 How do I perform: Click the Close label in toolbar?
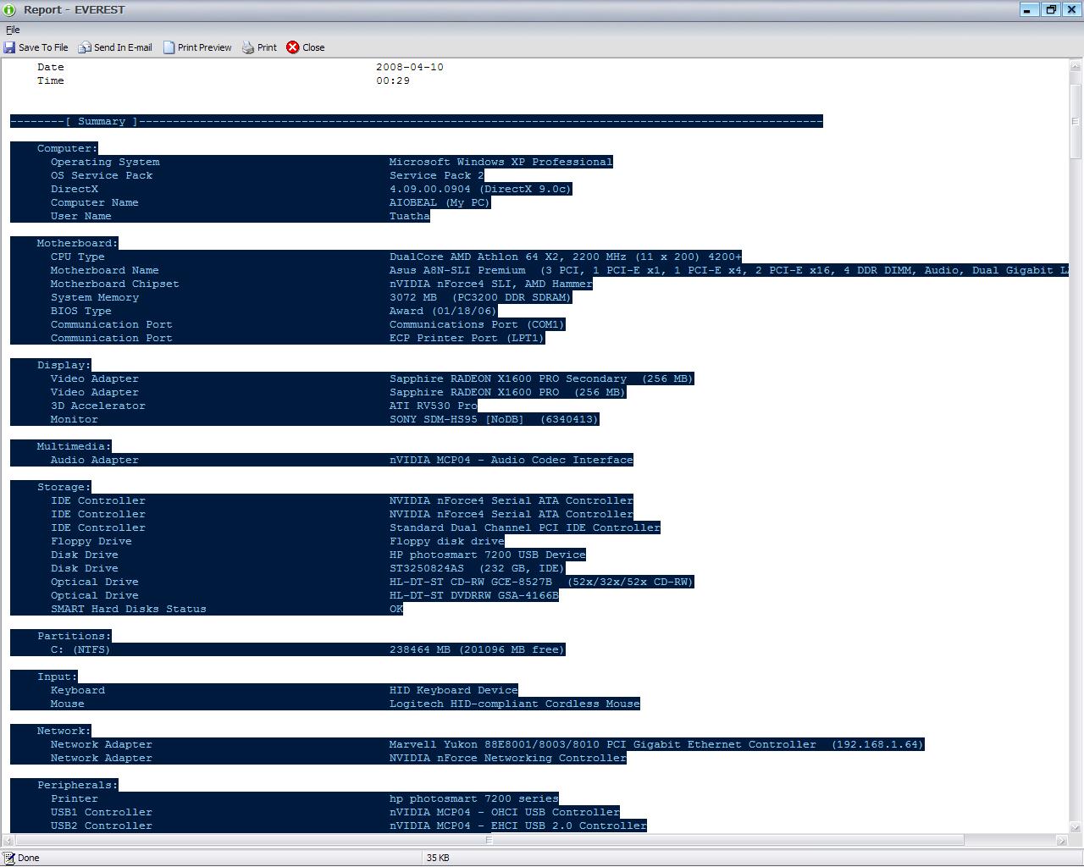coord(313,47)
